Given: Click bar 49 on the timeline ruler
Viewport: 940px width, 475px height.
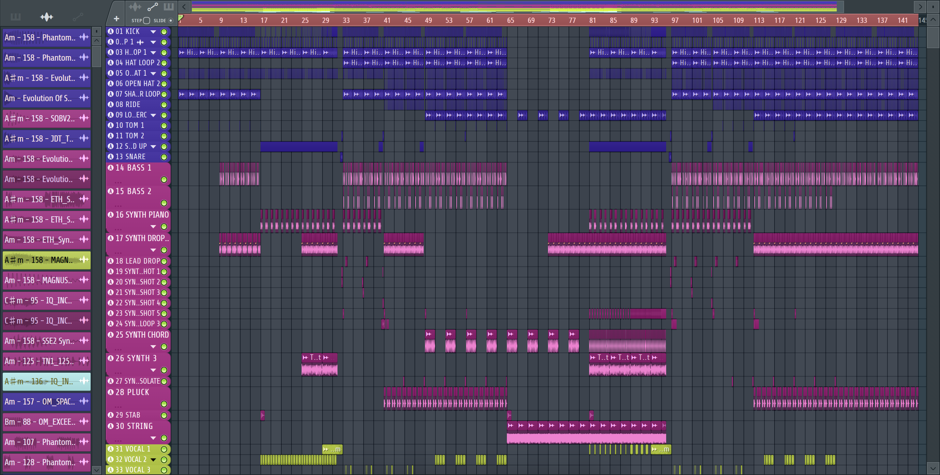Looking at the screenshot, I should click(x=428, y=21).
